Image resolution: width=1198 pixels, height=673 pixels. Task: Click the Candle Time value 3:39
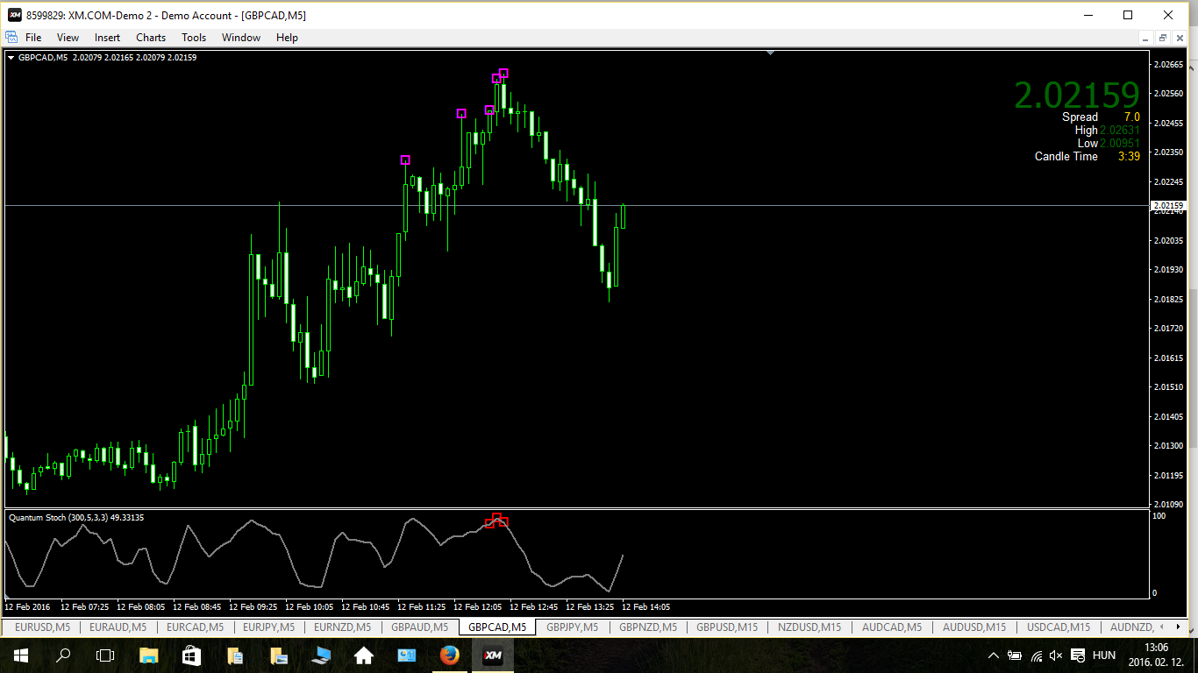point(1129,156)
